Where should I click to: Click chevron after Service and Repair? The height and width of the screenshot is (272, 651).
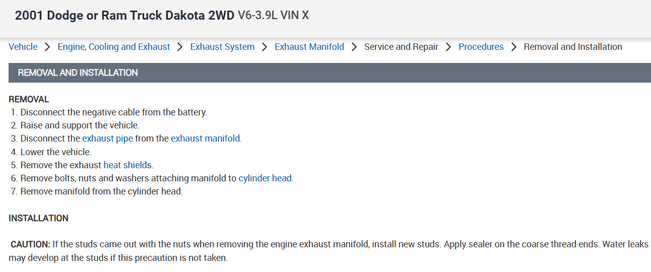tap(448, 47)
